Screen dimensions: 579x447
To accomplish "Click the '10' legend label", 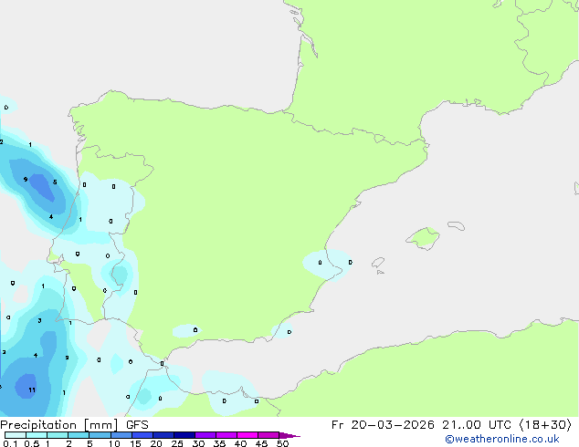I will coord(114,443).
